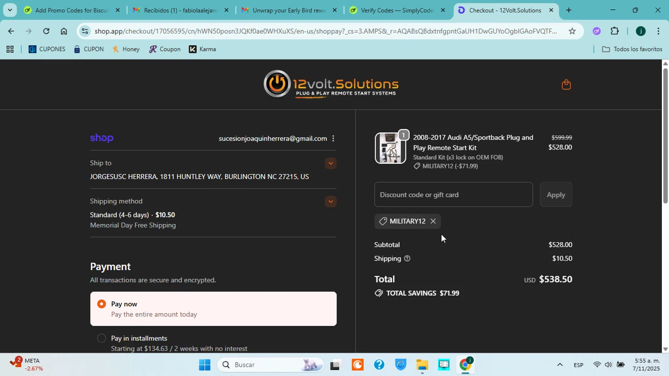
Task: Click the Apply discount button
Action: click(556, 194)
